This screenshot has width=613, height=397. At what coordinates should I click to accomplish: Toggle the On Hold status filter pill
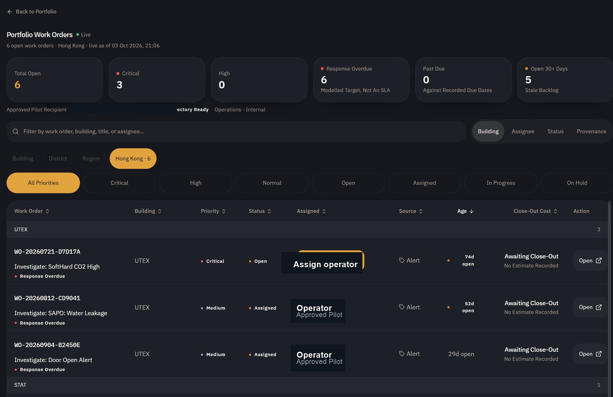click(577, 183)
